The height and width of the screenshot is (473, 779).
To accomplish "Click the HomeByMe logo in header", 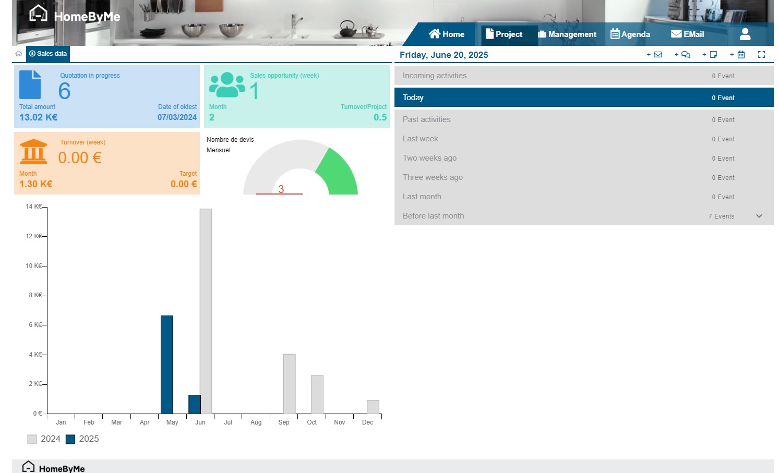I will click(x=75, y=15).
